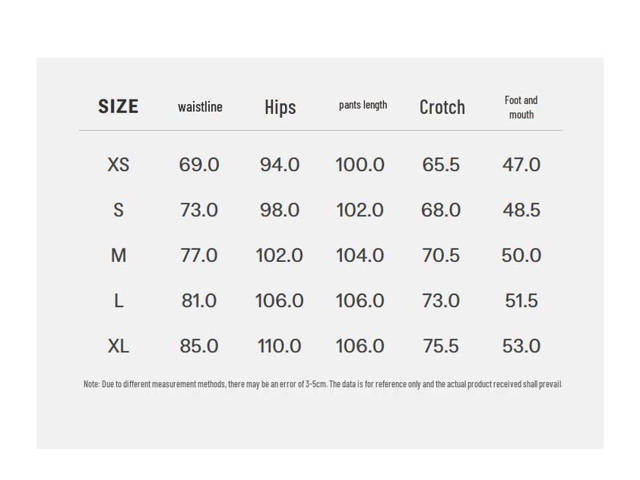Select the M waistline value 77.0
This screenshot has width=640, height=480.
pos(199,256)
